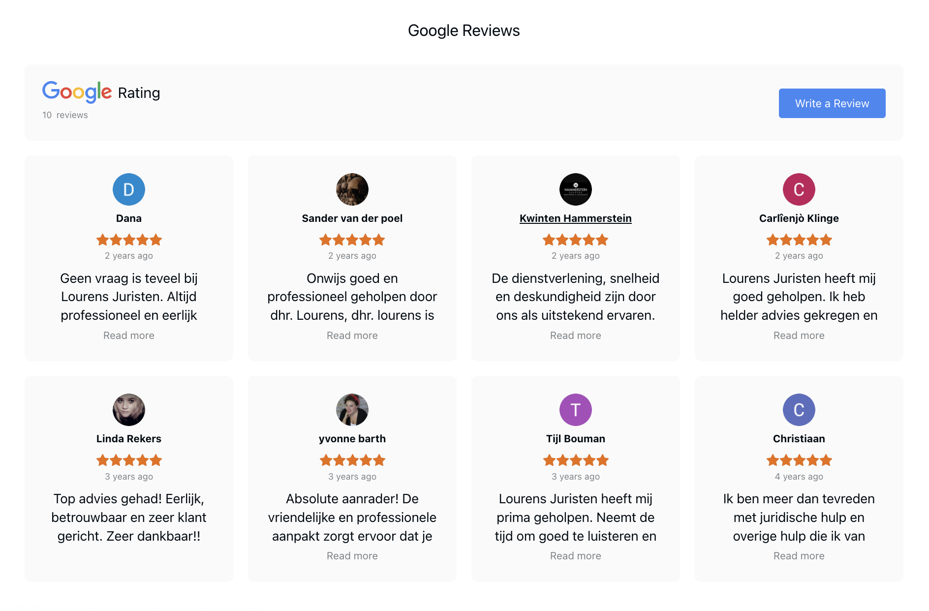Image resolution: width=929 pixels, height=611 pixels.
Task: Click yvonne barth's profile photo
Action: (x=352, y=410)
